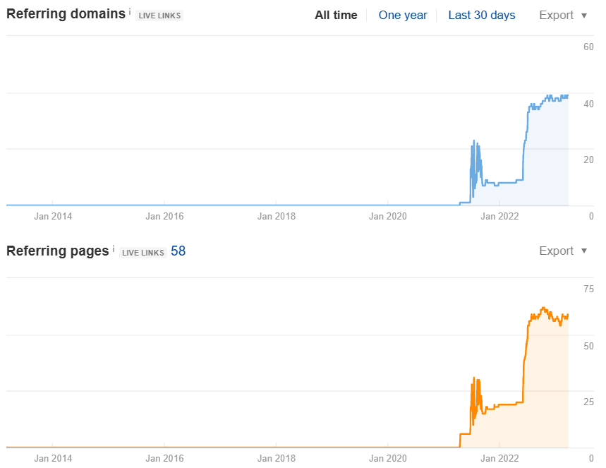Click the blue line spike in late 2021

[474, 141]
